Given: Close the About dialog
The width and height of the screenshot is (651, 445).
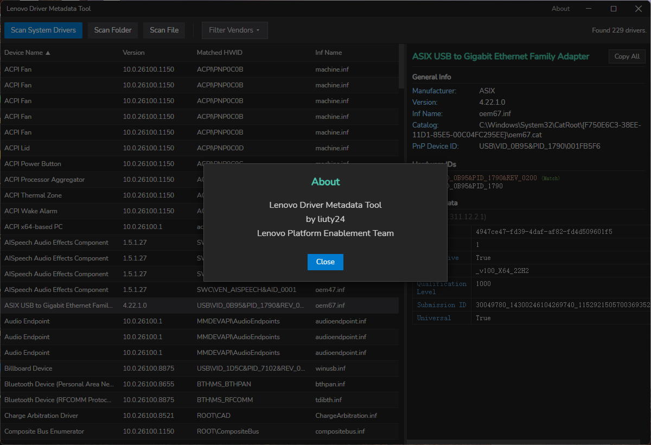Looking at the screenshot, I should pyautogui.click(x=325, y=262).
